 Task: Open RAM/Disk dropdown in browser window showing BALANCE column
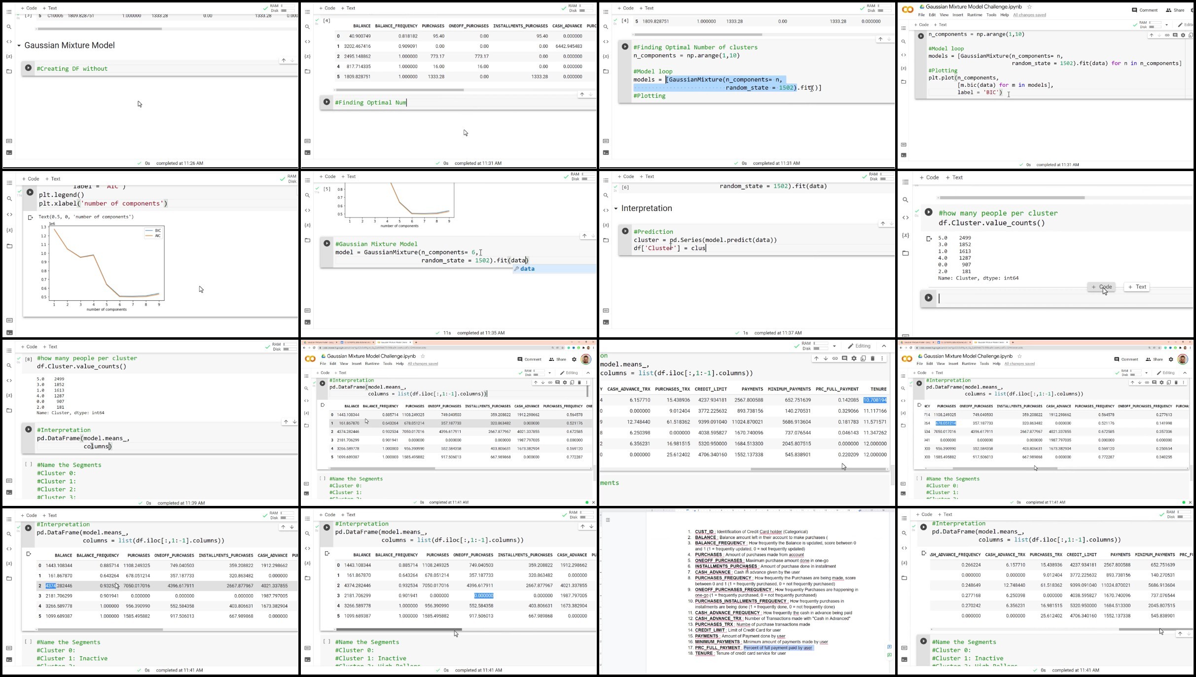click(549, 373)
